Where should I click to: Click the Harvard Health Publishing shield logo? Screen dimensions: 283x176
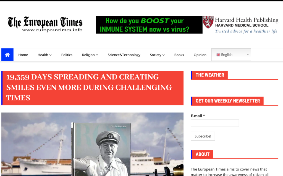[208, 22]
